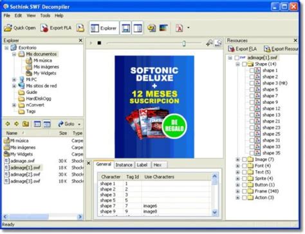Open the Goto dropdown arrow
This screenshot has width=305, height=234.
pyautogui.click(x=79, y=124)
